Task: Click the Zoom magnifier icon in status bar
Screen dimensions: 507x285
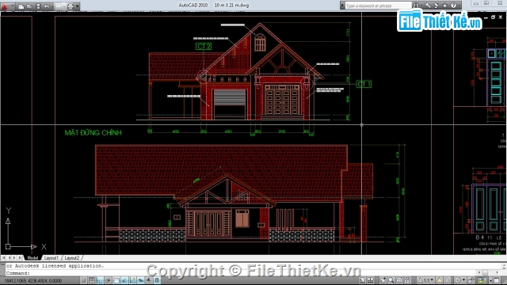Action: [x=391, y=280]
